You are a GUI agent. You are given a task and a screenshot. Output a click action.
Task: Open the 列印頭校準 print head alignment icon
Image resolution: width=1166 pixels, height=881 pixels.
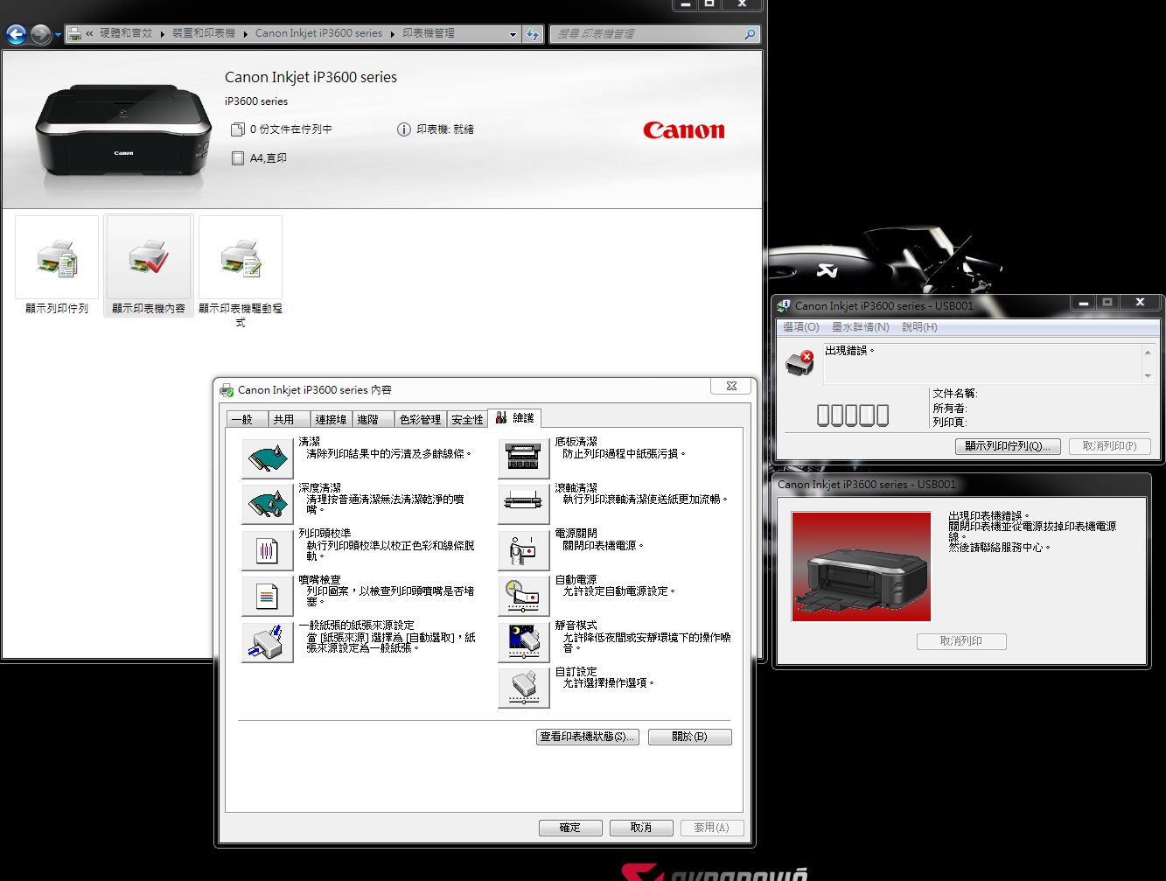click(x=268, y=549)
